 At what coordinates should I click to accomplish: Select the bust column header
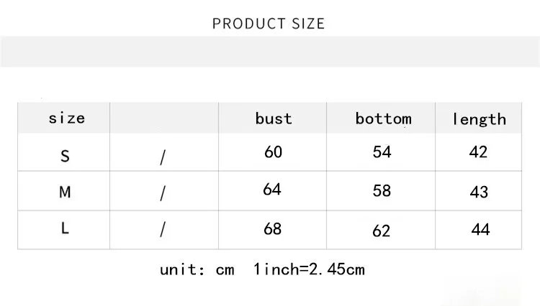click(x=274, y=119)
